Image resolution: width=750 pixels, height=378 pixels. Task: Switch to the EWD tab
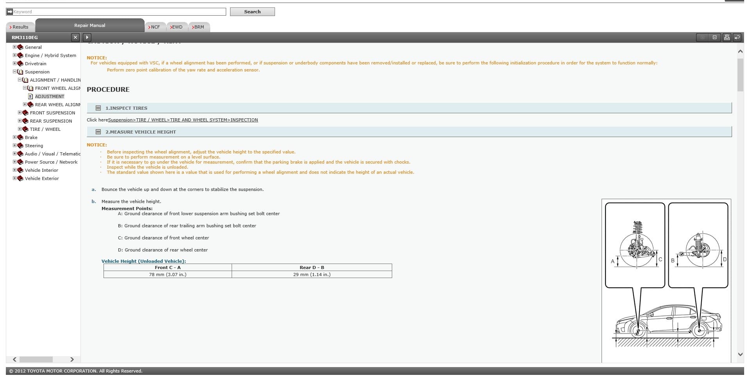point(177,27)
